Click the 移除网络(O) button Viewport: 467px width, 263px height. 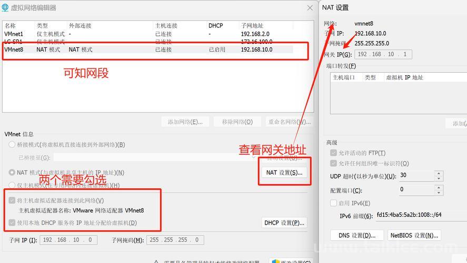click(237, 122)
